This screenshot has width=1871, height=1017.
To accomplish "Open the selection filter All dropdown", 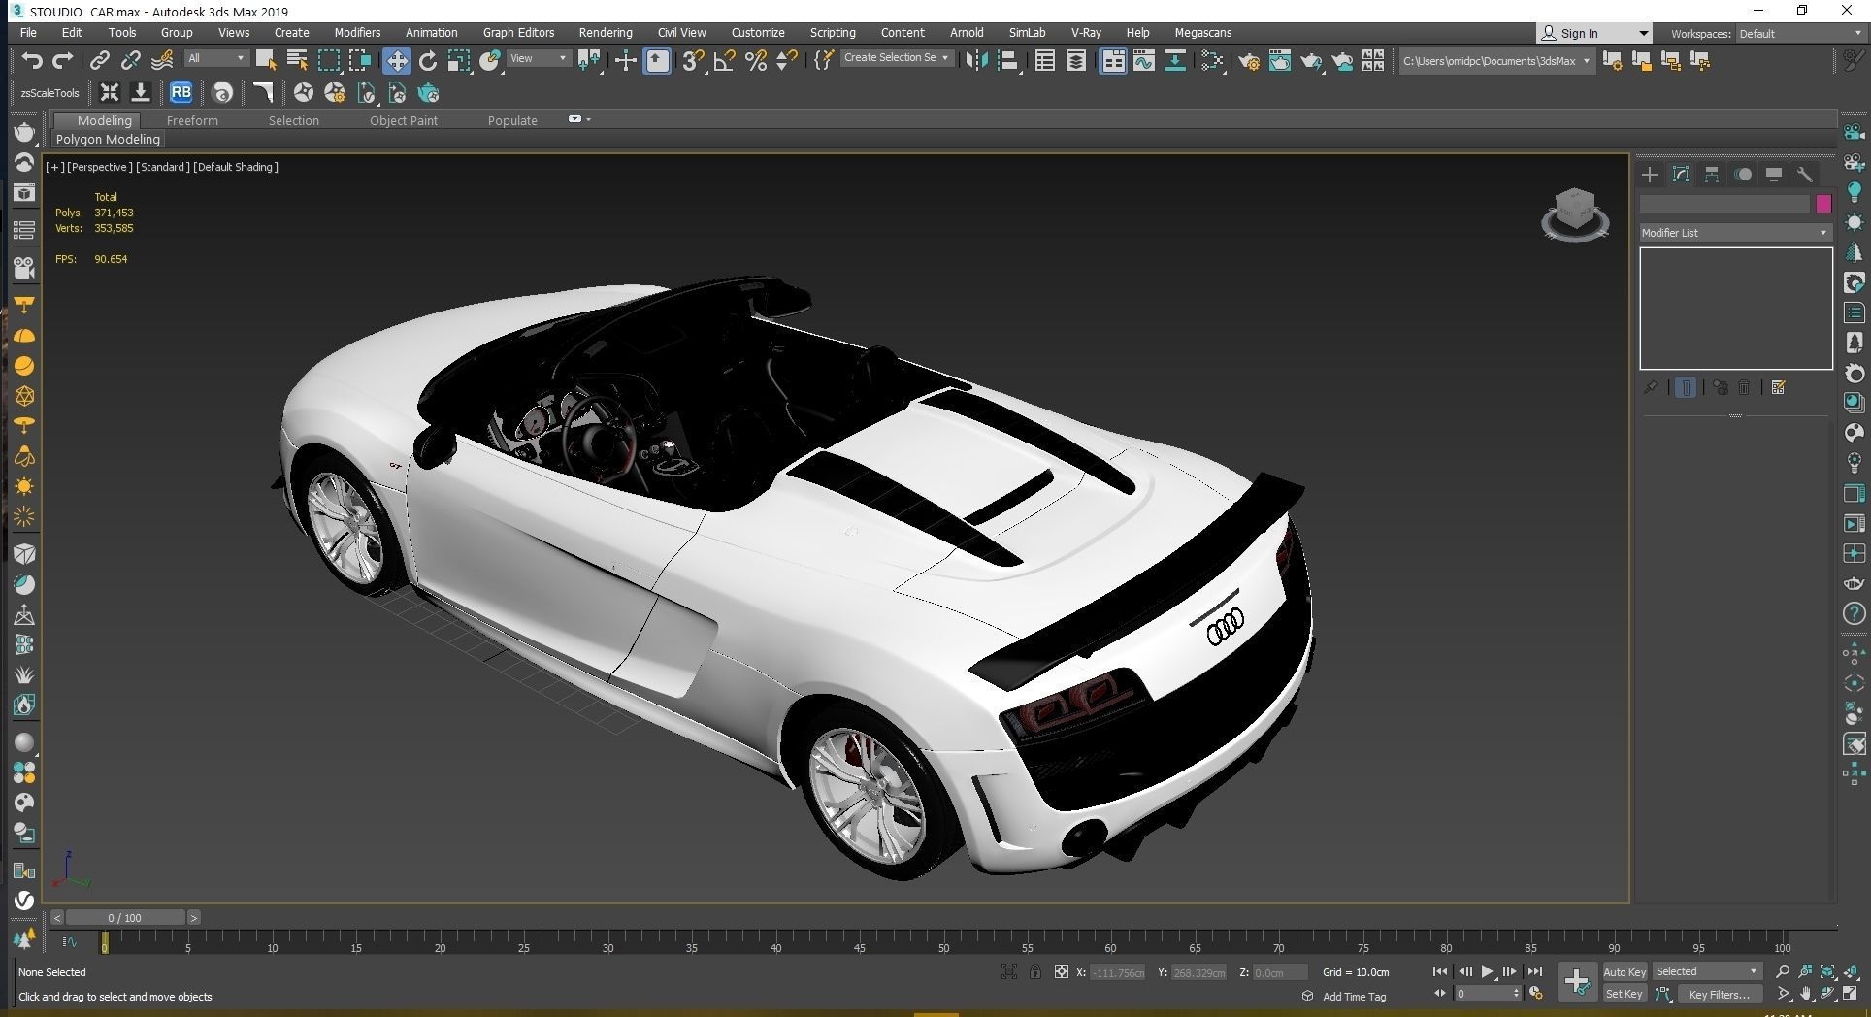I will coord(216,58).
